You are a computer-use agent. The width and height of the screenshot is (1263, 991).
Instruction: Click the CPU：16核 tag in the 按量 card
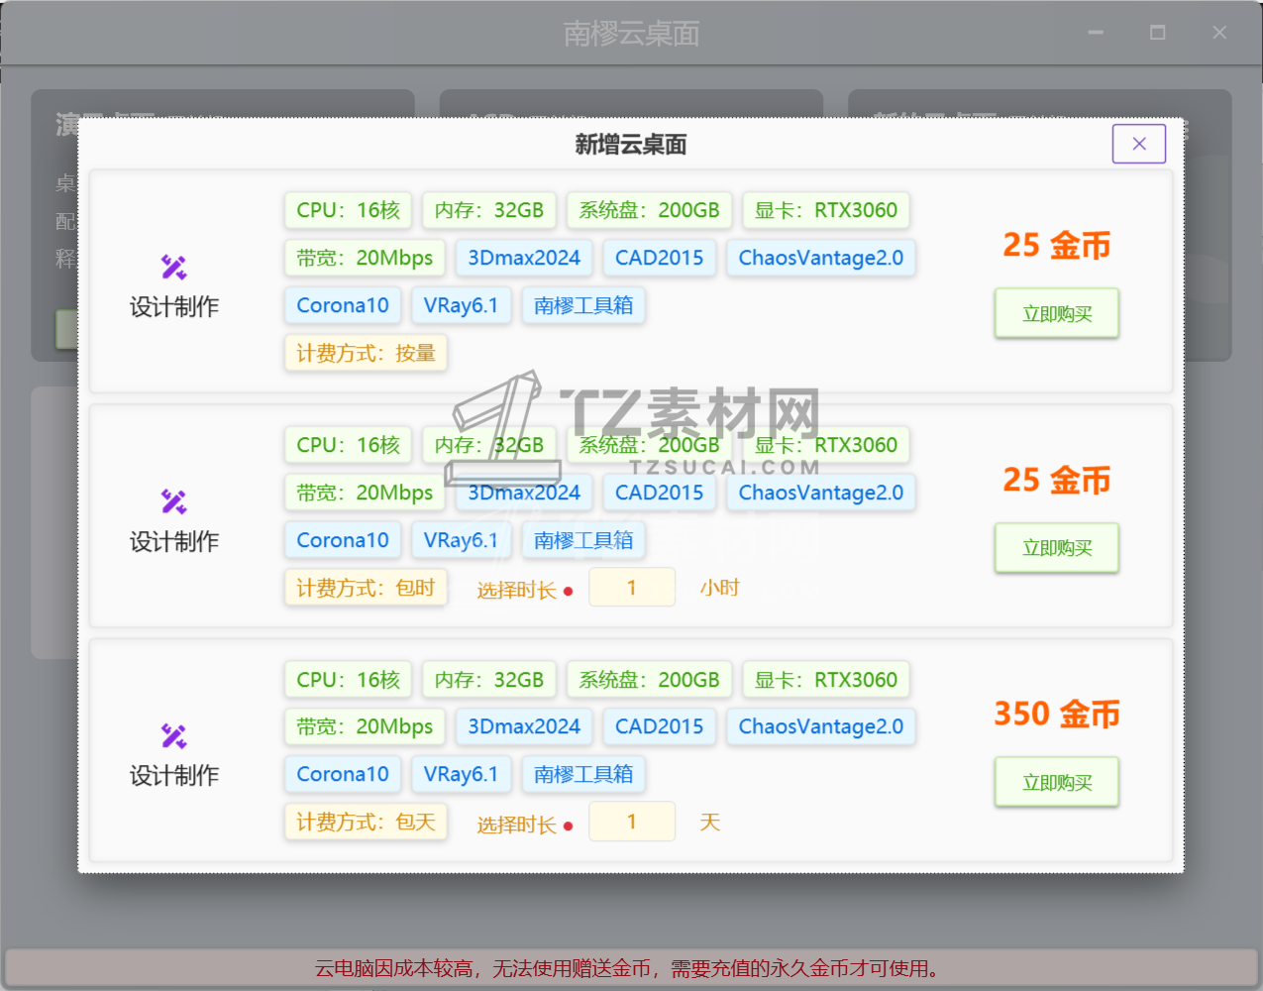348,210
